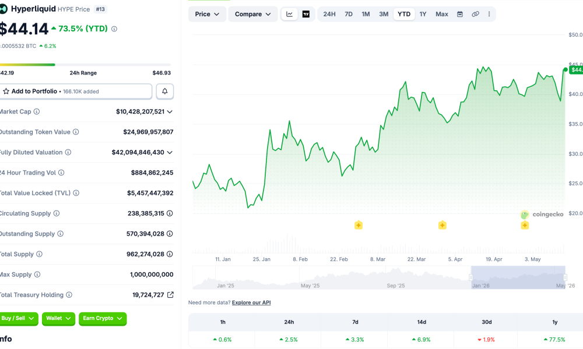The height and width of the screenshot is (349, 583).
Task: Click info icon after 570,394,028 value
Action: (170, 234)
